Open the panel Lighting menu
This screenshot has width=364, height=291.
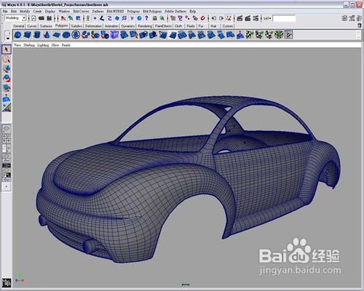(43, 45)
